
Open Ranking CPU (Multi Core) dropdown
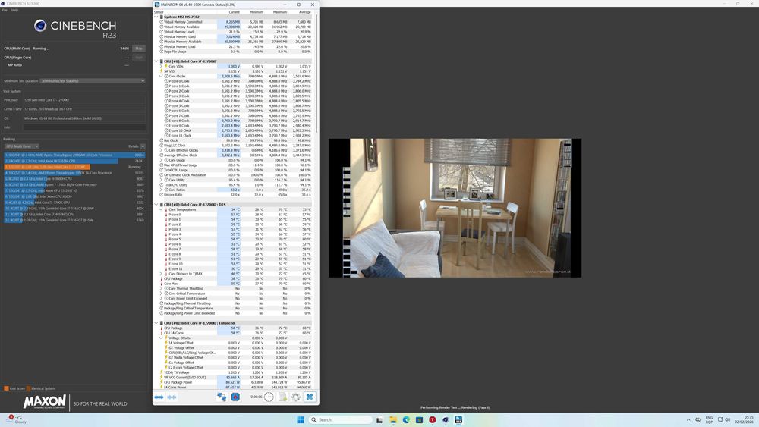pos(22,146)
